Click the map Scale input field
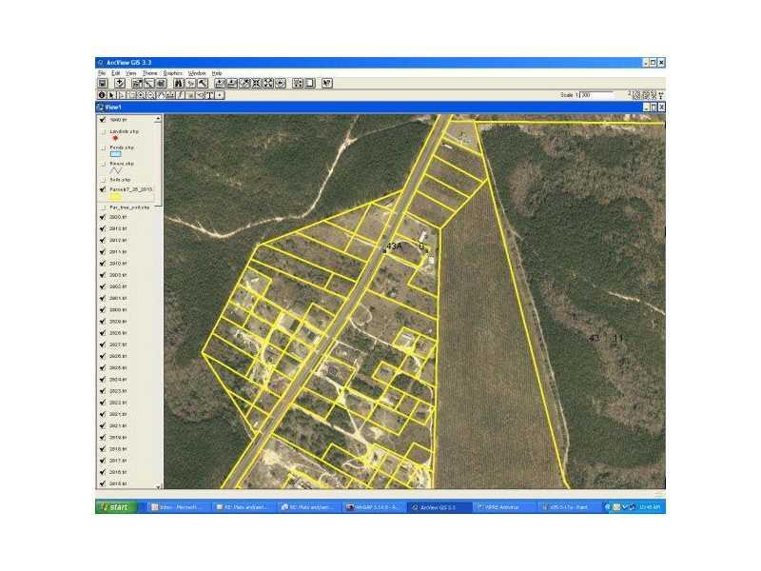Viewport: 761px width, 571px height. [597, 95]
